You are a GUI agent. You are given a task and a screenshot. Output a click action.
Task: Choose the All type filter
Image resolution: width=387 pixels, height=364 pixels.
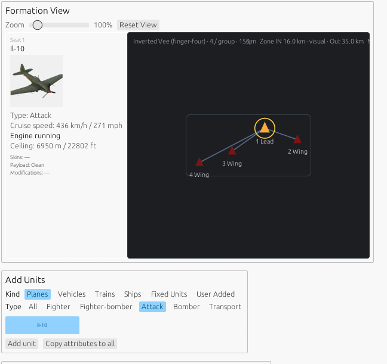pyautogui.click(x=33, y=307)
